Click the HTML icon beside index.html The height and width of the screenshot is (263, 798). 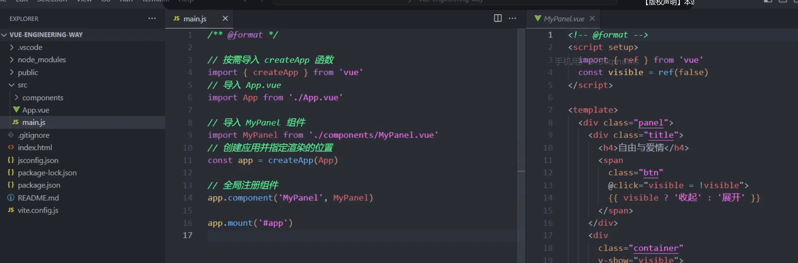tap(11, 147)
